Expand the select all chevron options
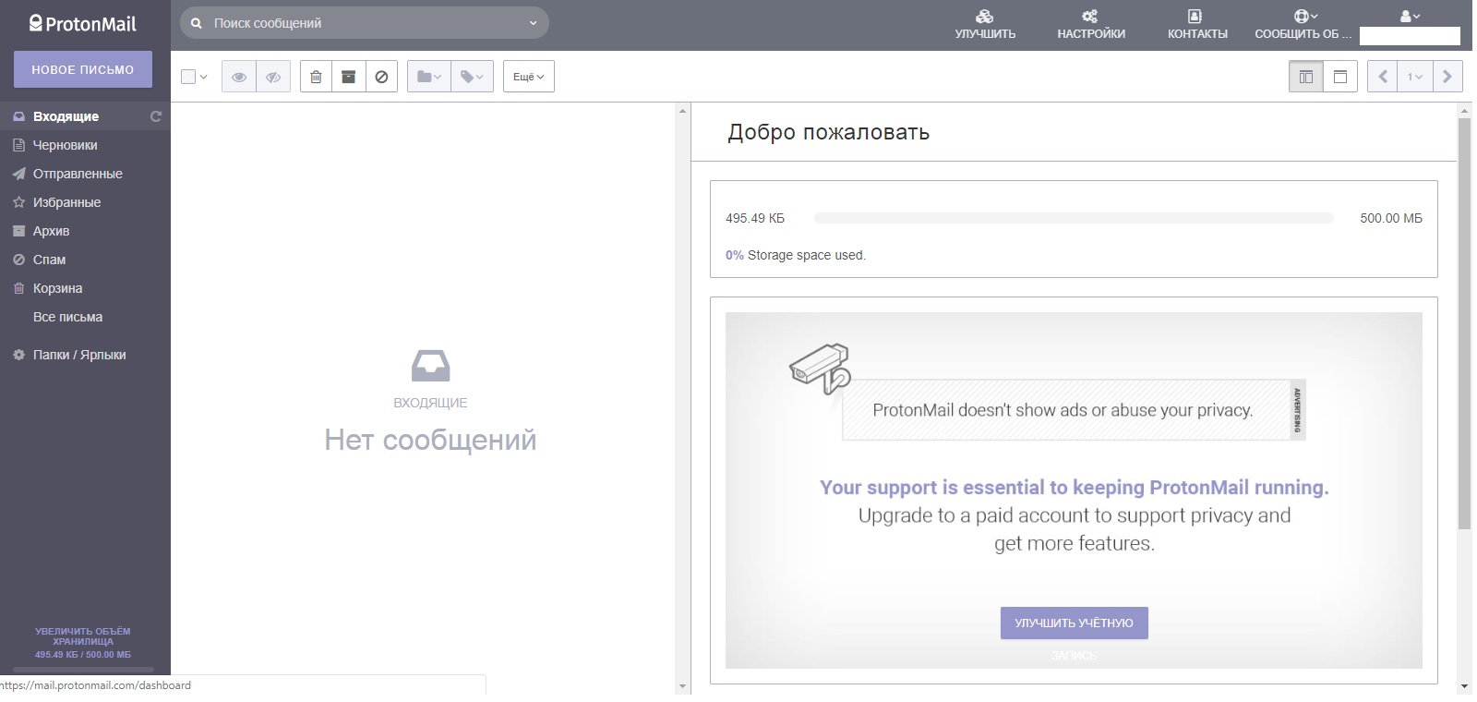 tap(204, 77)
